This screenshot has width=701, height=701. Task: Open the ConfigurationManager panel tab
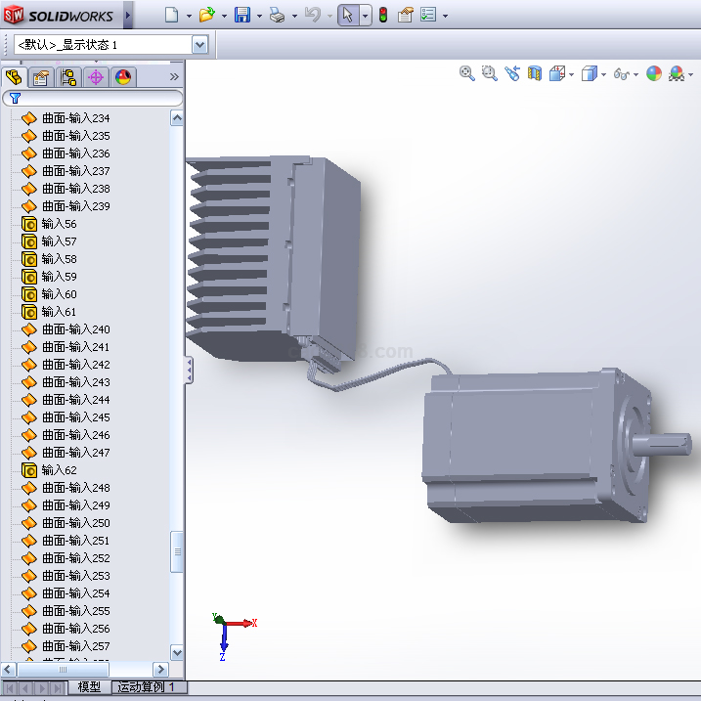click(68, 78)
